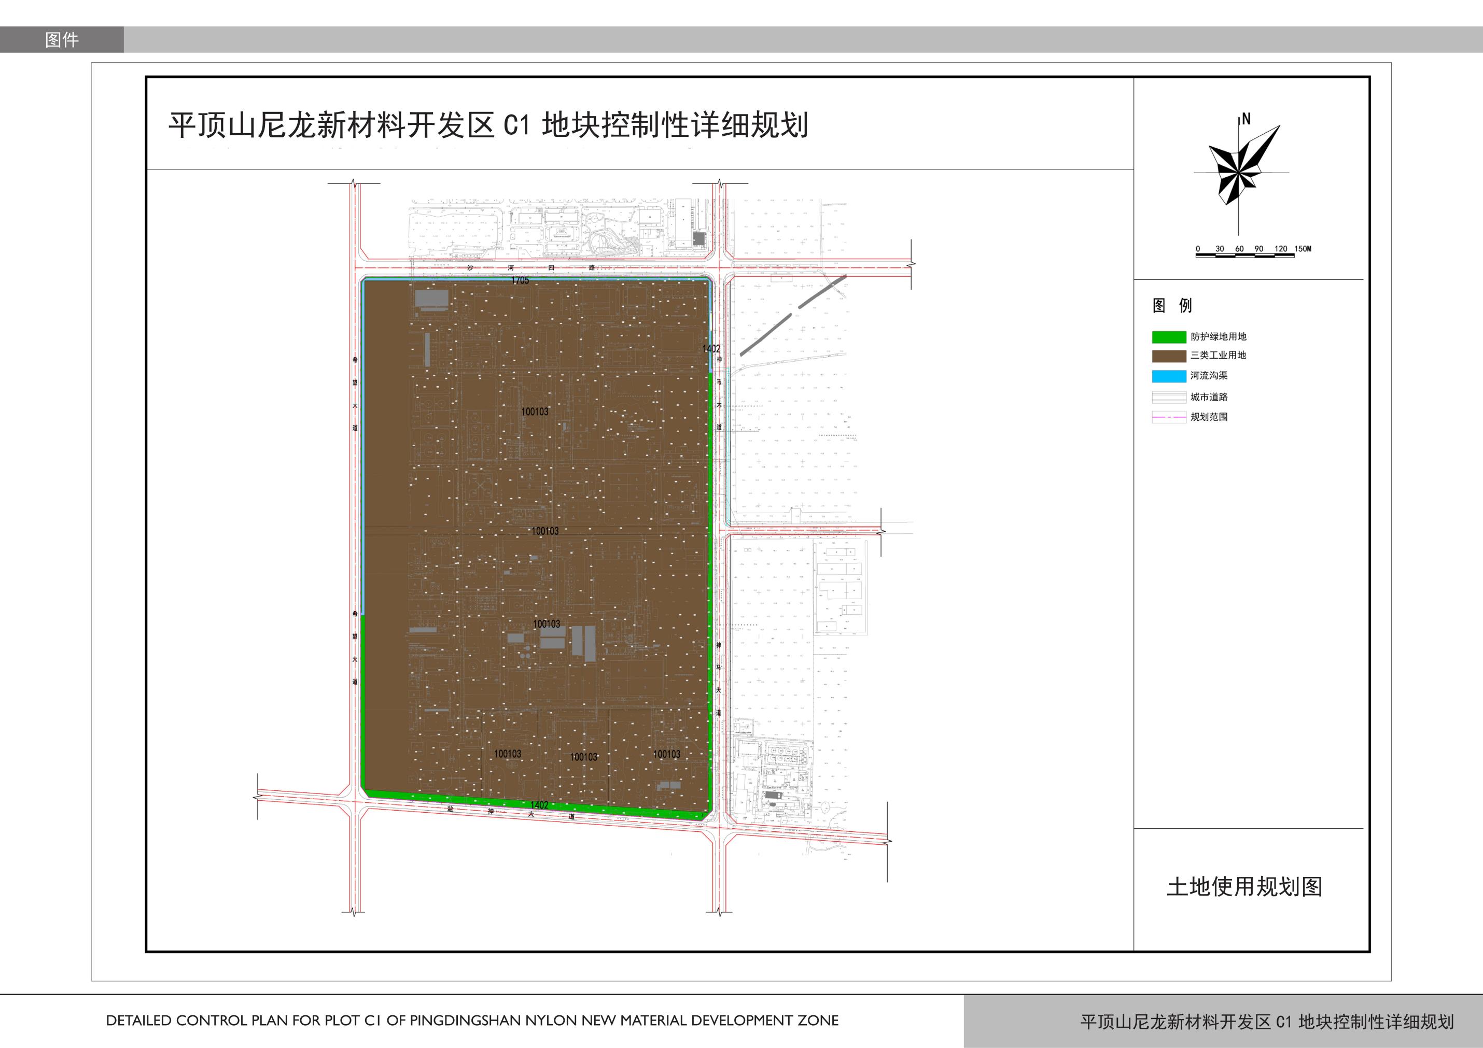Click the 1705 code on the map

coord(520,281)
